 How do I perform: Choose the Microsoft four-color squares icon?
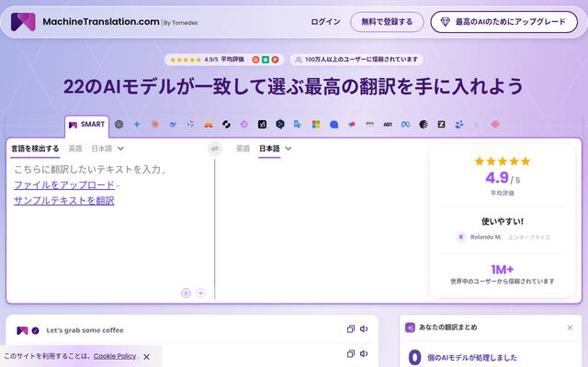click(x=316, y=125)
